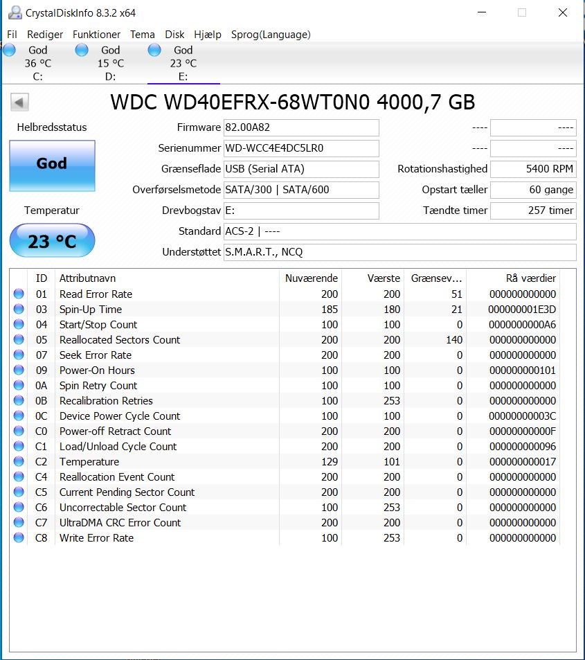Viewport: 585px width, 660px height.
Task: Open the Hjælp menu
Action: 208,35
